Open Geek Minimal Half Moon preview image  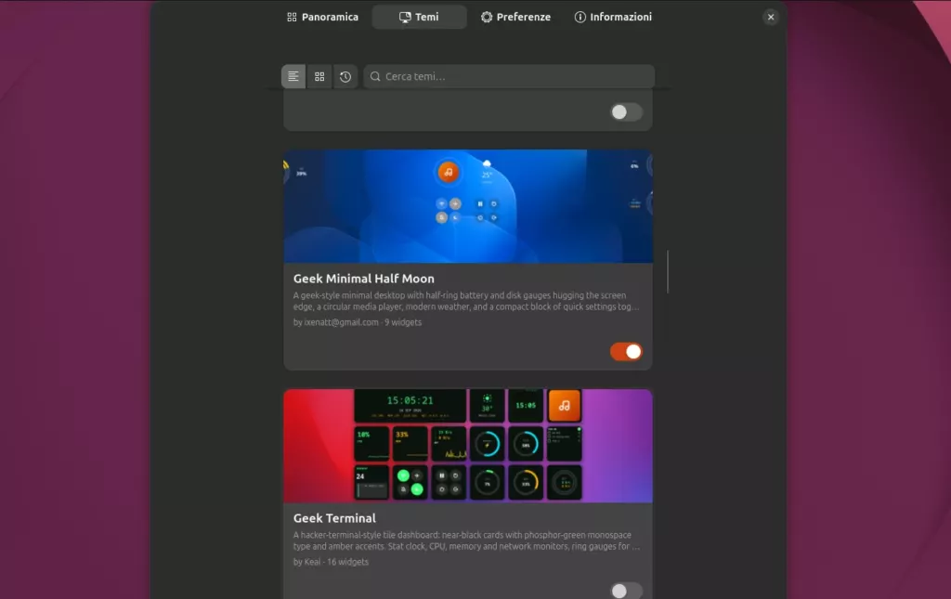coord(468,206)
